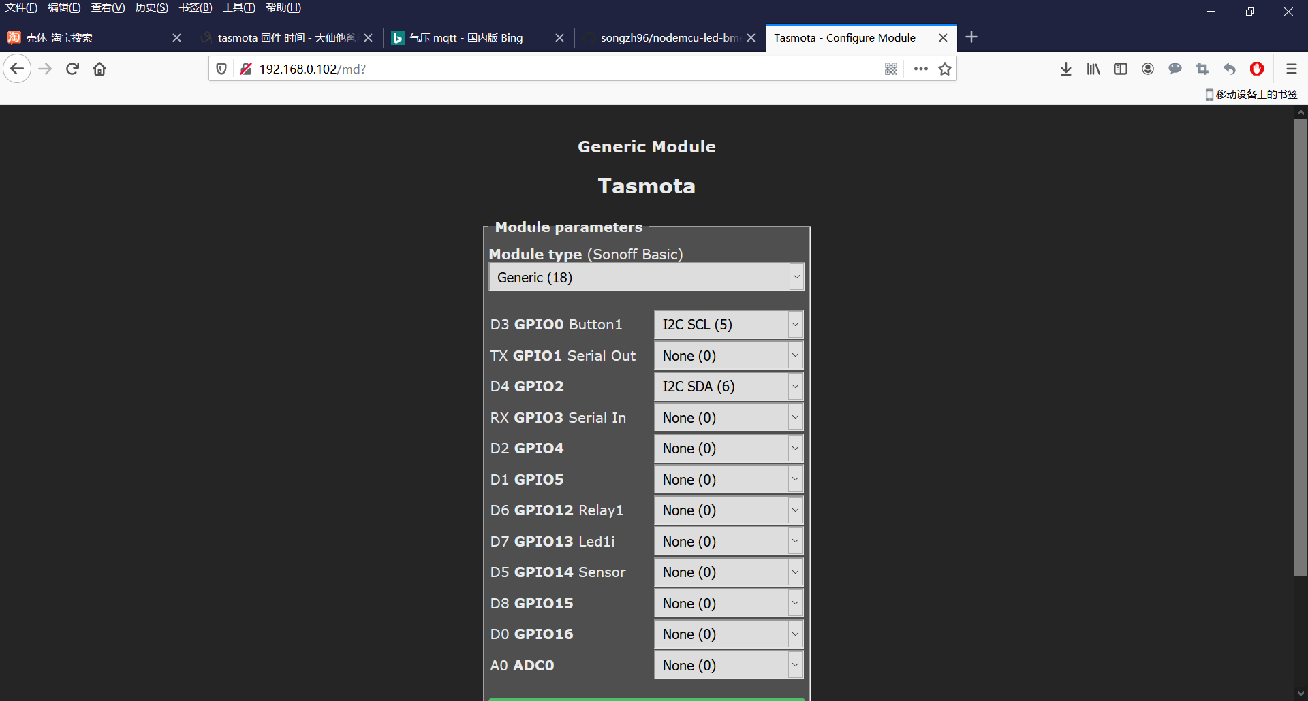Switch to the songzh96/nodemcu-led tab

click(x=670, y=38)
